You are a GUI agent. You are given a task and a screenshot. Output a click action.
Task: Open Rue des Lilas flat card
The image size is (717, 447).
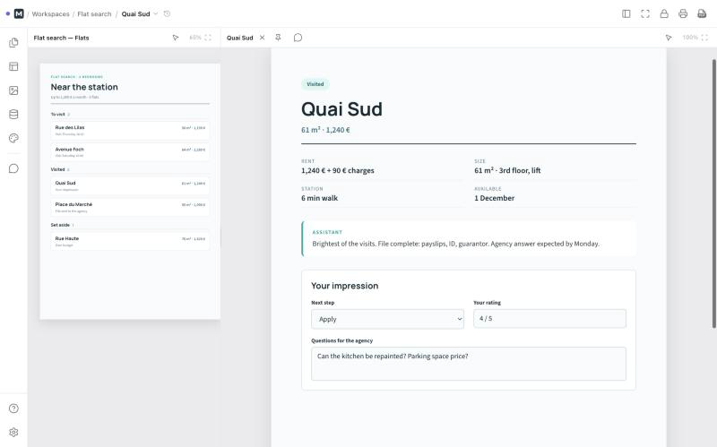tap(130, 130)
